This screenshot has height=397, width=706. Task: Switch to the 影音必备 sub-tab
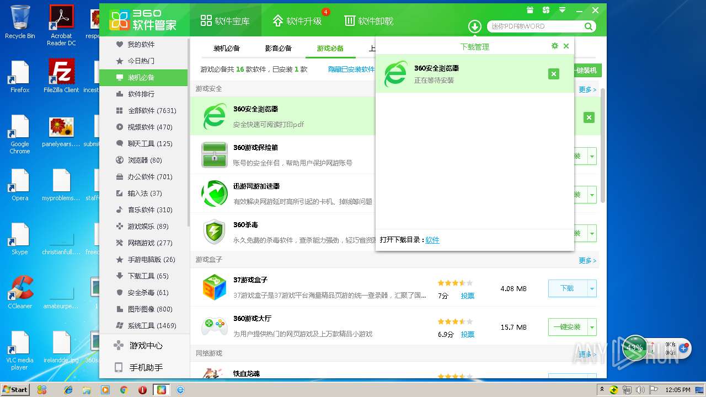(x=279, y=49)
